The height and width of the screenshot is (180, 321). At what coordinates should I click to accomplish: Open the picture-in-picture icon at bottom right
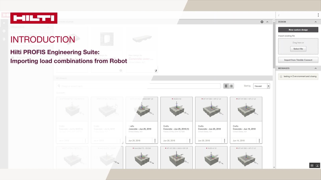(317, 165)
